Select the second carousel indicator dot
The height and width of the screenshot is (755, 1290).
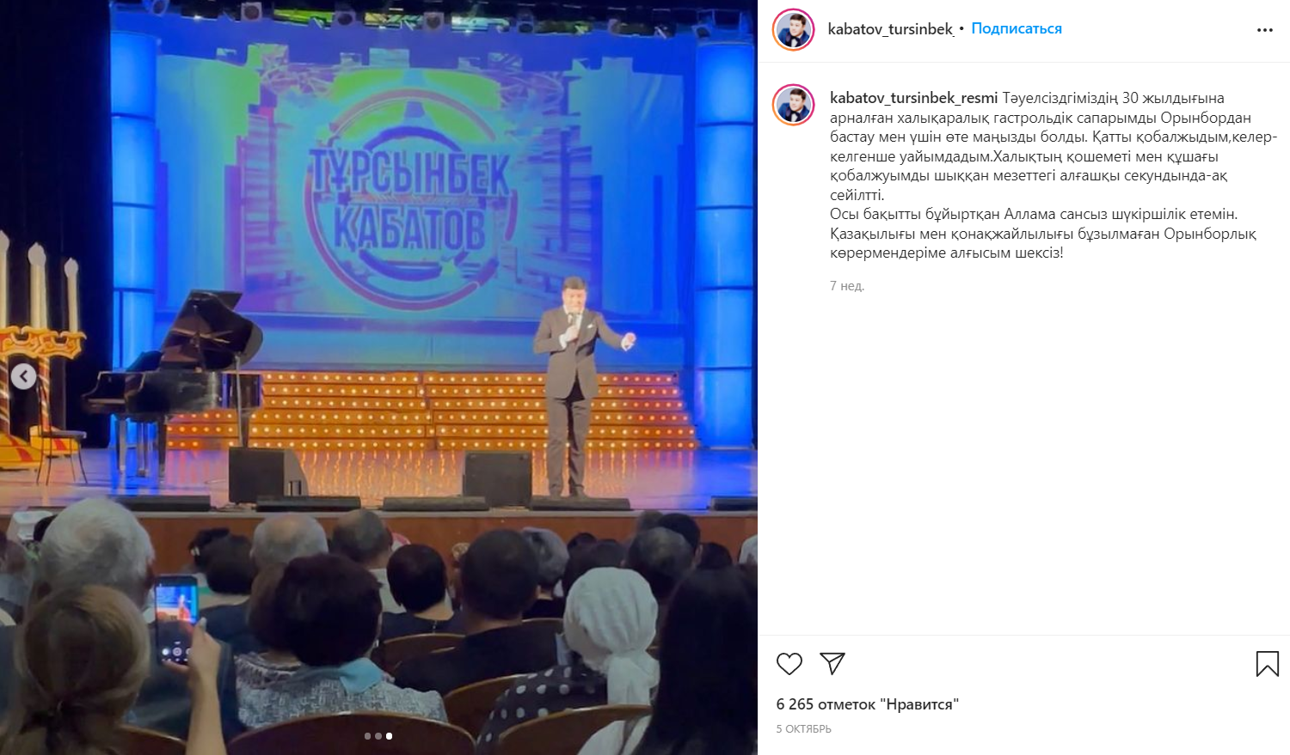[x=378, y=736]
